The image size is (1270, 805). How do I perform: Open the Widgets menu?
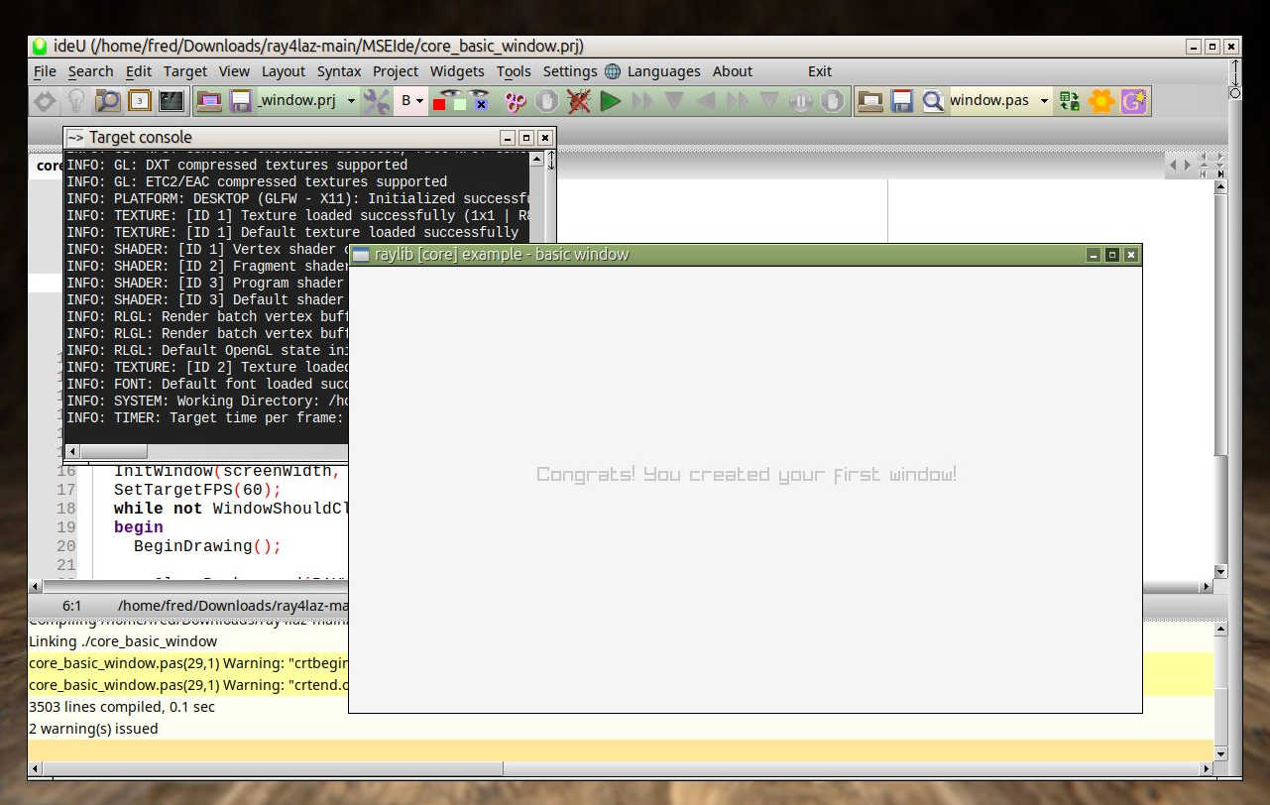tap(457, 71)
